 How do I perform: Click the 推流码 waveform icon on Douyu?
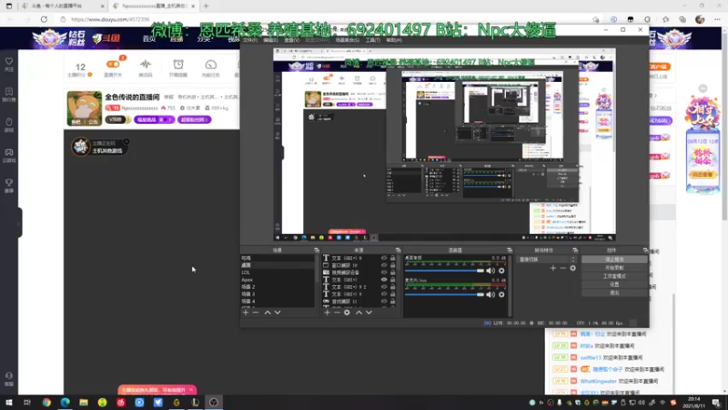146,65
